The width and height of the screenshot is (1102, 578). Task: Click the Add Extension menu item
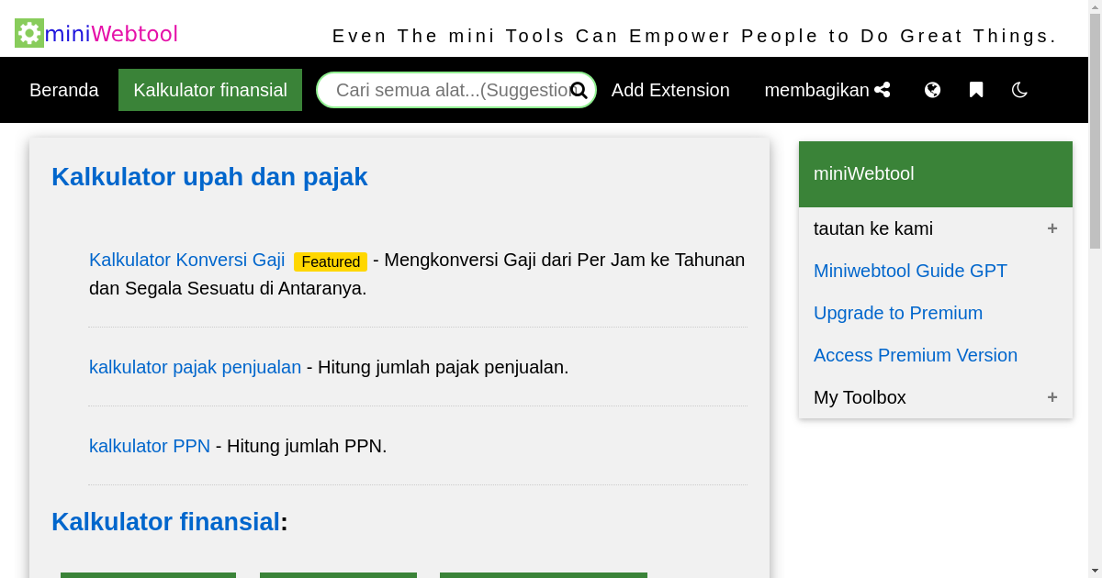pyautogui.click(x=670, y=90)
